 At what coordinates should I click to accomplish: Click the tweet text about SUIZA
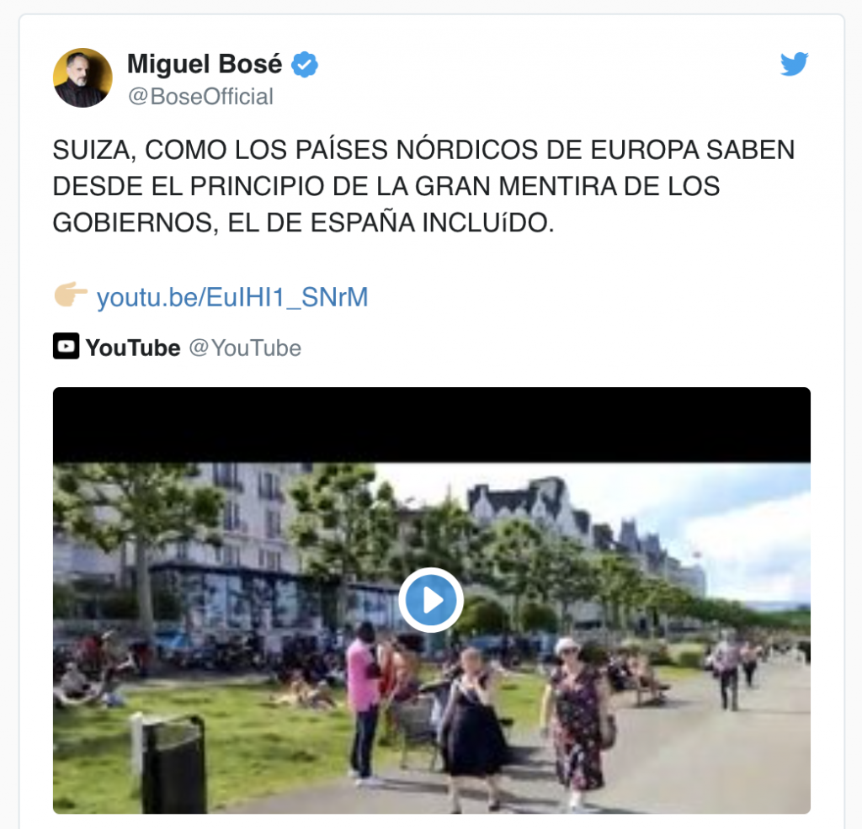pyautogui.click(x=424, y=186)
